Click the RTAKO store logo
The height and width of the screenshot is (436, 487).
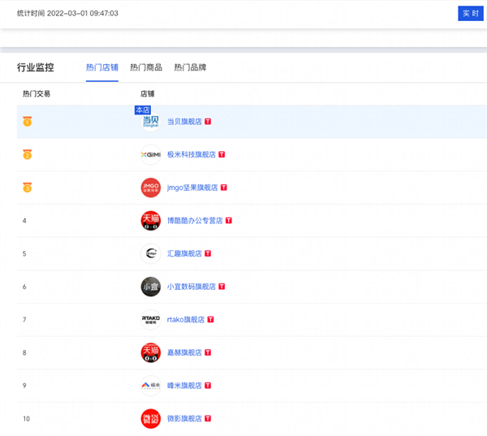[x=151, y=319]
